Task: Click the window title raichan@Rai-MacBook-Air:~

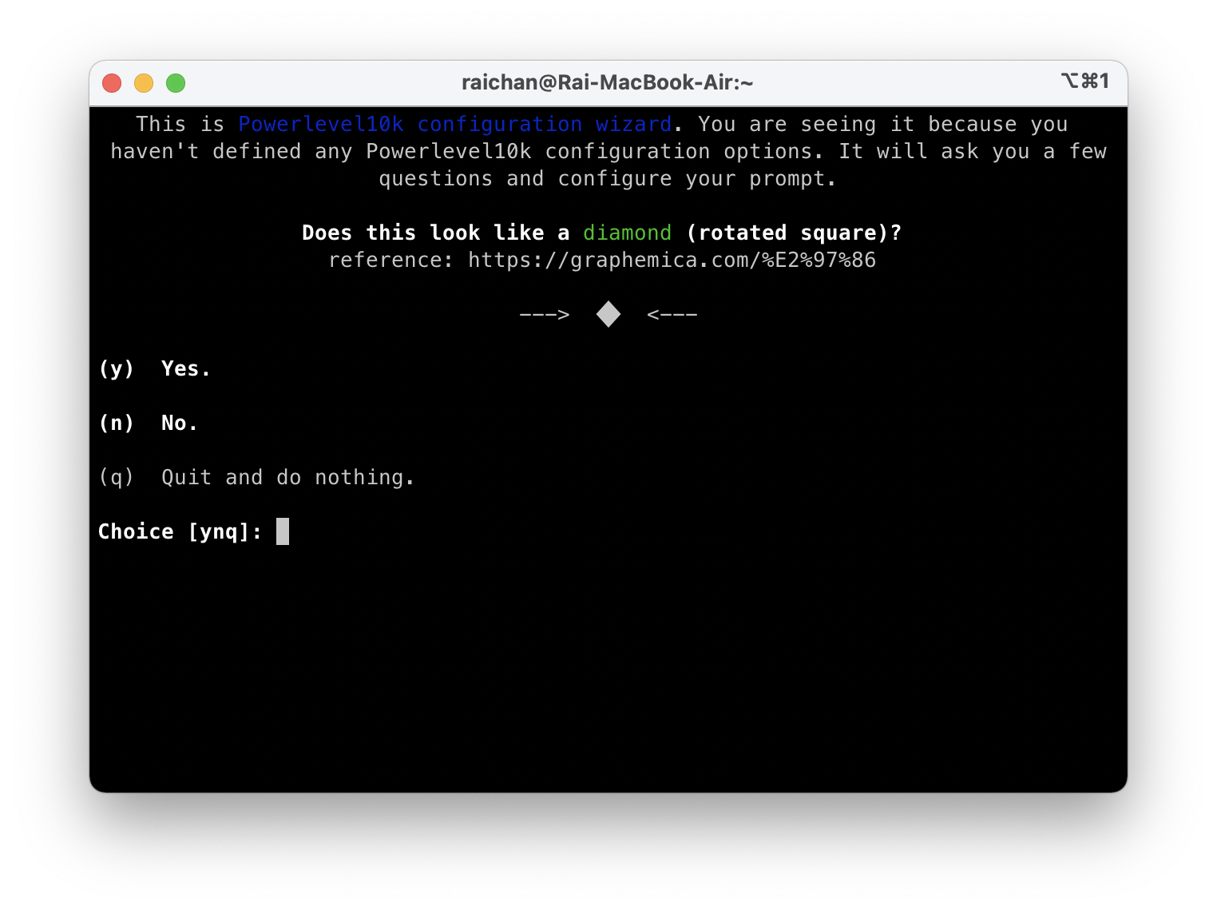Action: pyautogui.click(x=607, y=82)
